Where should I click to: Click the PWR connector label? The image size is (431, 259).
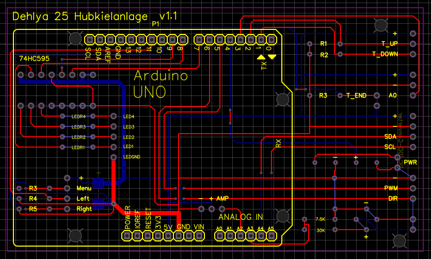pos(410,163)
